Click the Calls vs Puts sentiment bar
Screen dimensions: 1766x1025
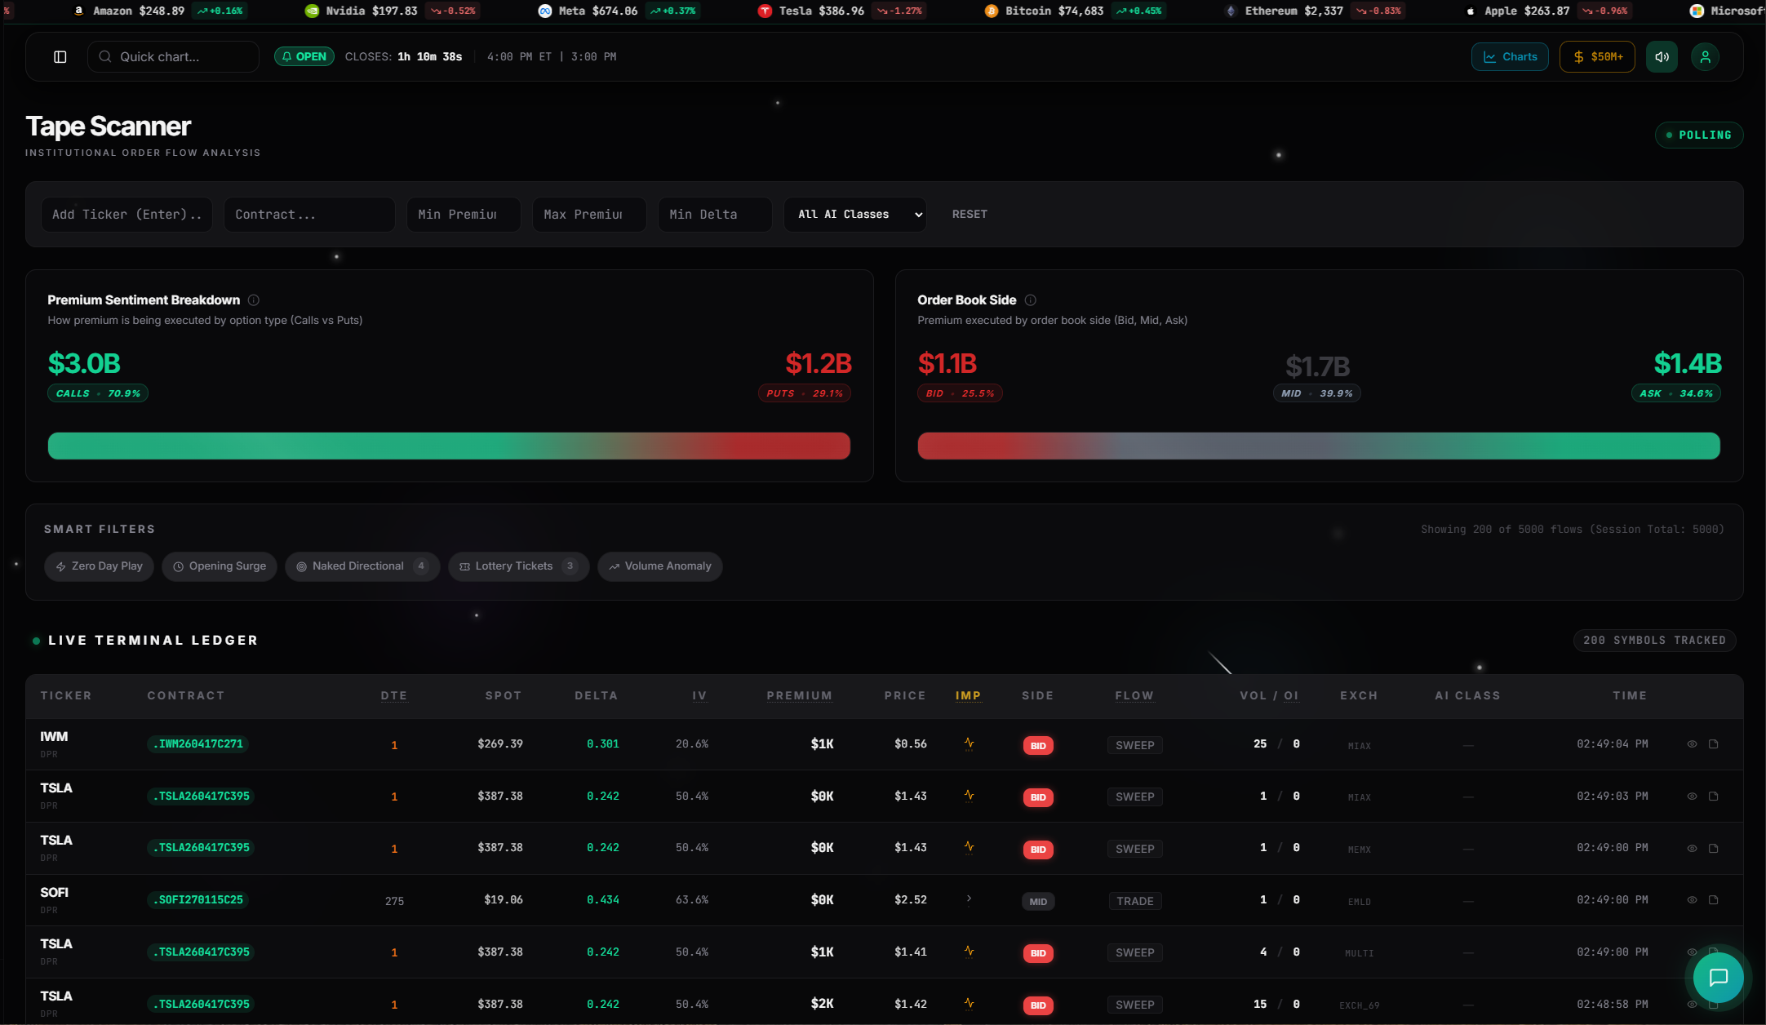click(x=449, y=446)
